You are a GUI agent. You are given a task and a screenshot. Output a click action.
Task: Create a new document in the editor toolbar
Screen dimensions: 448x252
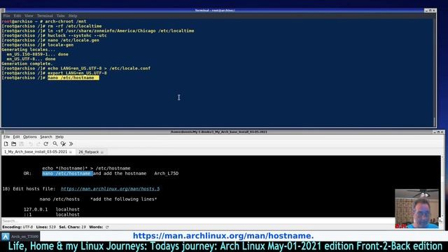(6, 144)
